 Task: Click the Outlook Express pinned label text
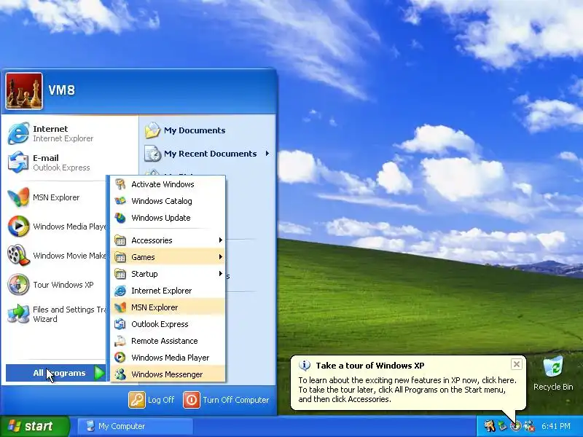(61, 168)
